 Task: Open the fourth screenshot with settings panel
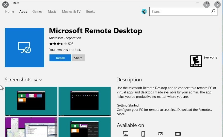click(85, 127)
